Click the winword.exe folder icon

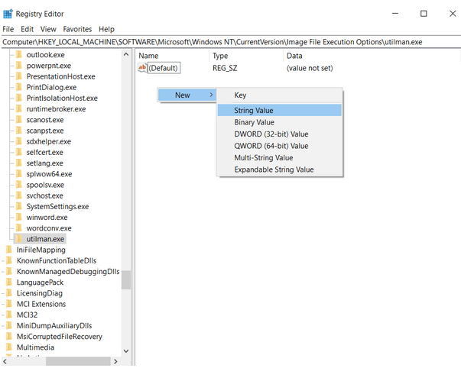coord(19,218)
